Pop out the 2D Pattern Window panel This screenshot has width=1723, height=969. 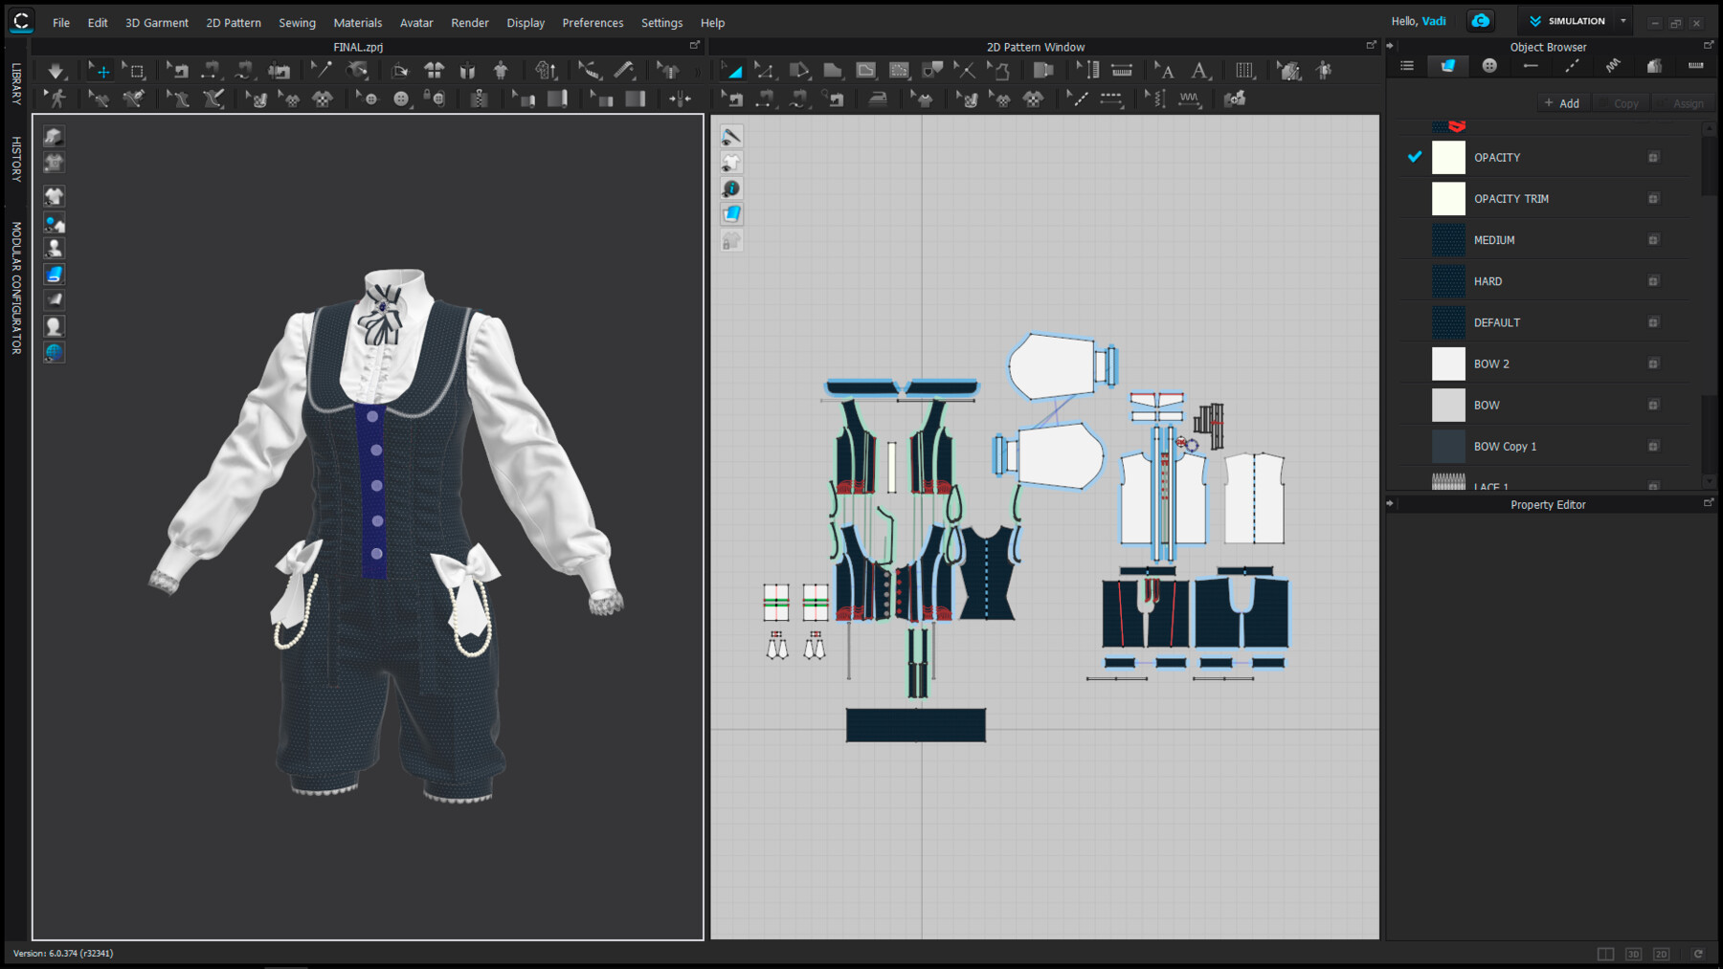point(1371,44)
